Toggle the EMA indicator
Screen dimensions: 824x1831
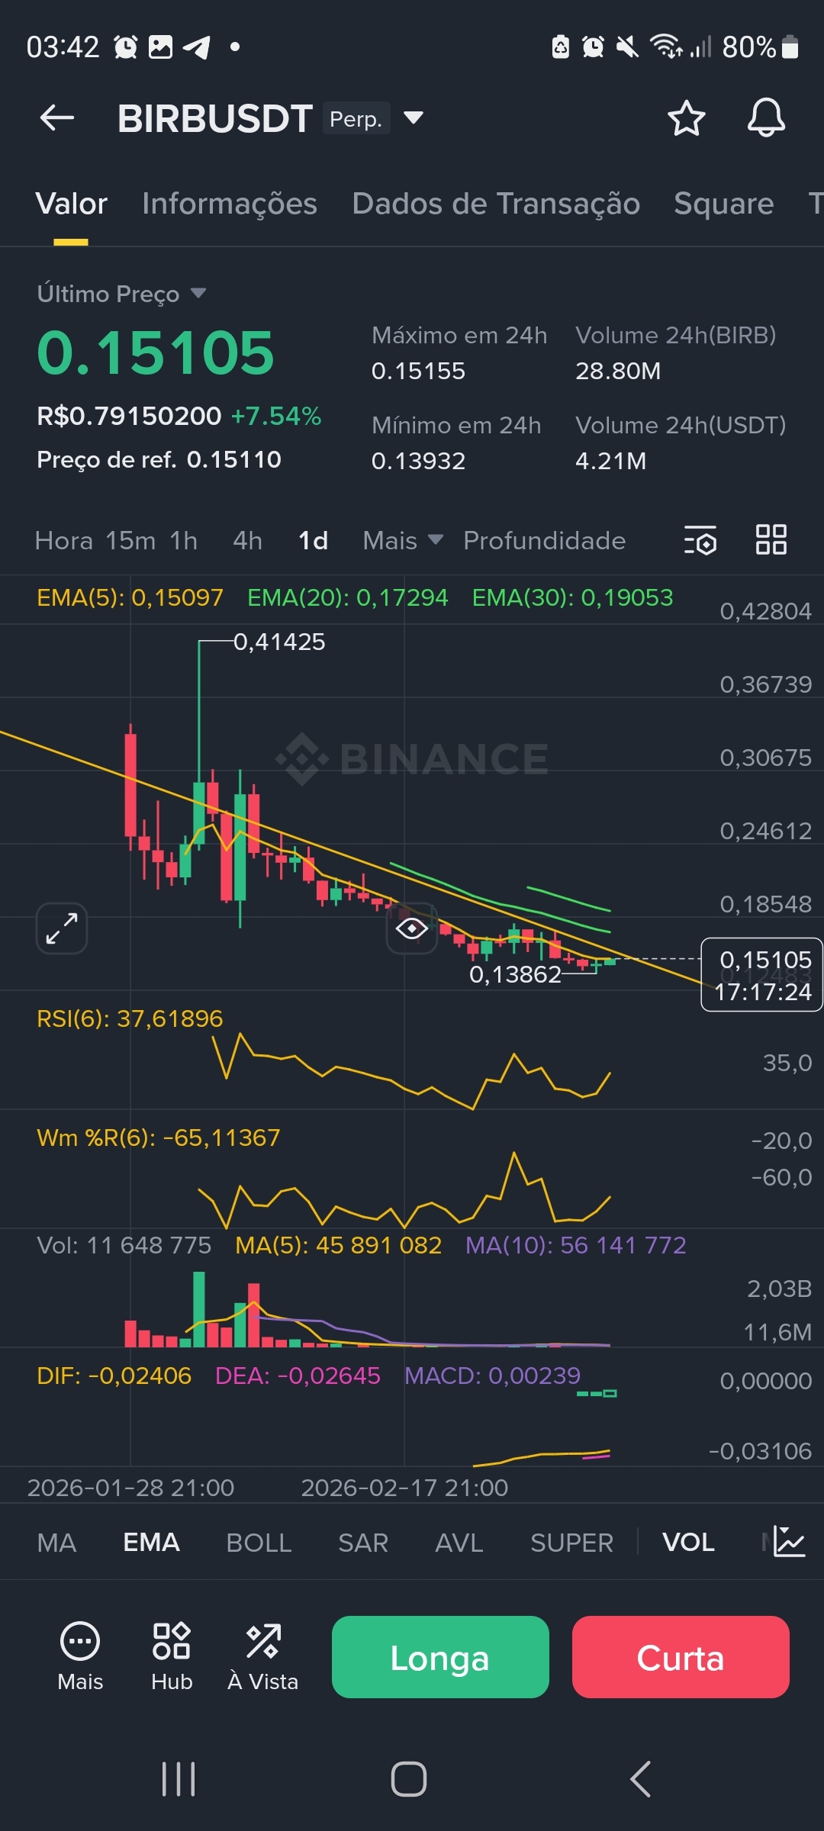pyautogui.click(x=151, y=1543)
